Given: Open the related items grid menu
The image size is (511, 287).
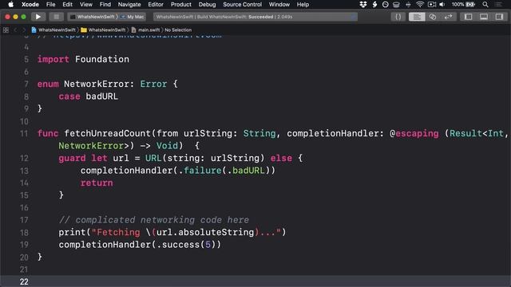Looking at the screenshot, I should point(6,30).
